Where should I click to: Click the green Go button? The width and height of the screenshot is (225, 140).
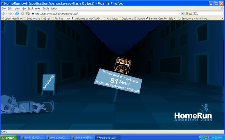tap(189, 13)
